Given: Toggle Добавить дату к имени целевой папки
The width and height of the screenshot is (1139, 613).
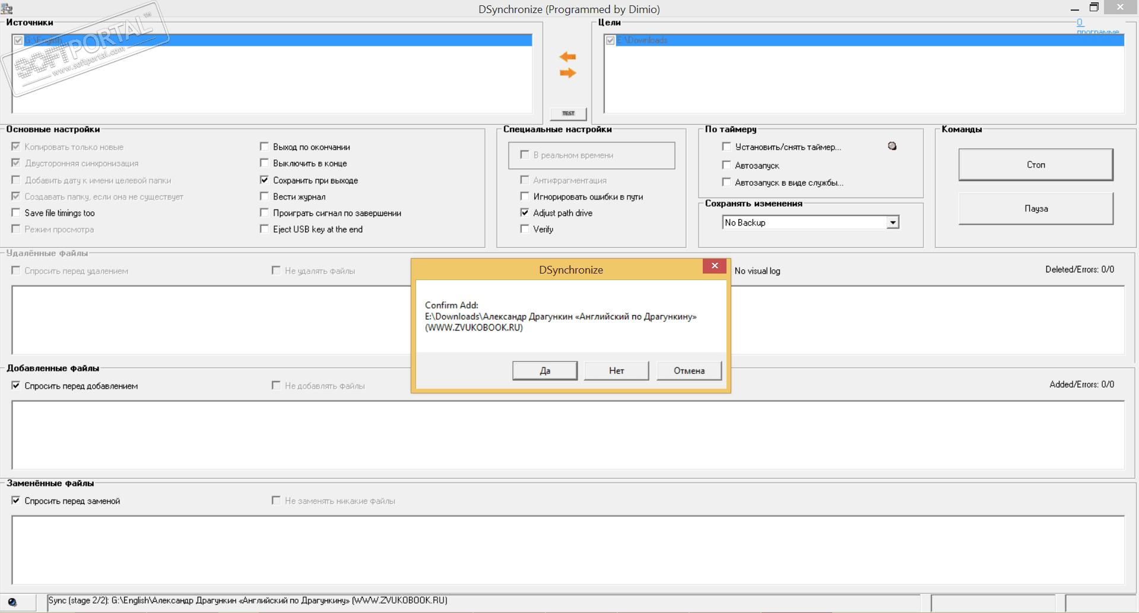Looking at the screenshot, I should [x=16, y=180].
